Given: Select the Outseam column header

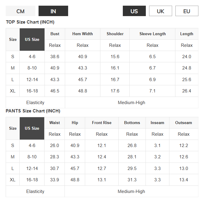Looking at the screenshot, I should click(183, 123).
